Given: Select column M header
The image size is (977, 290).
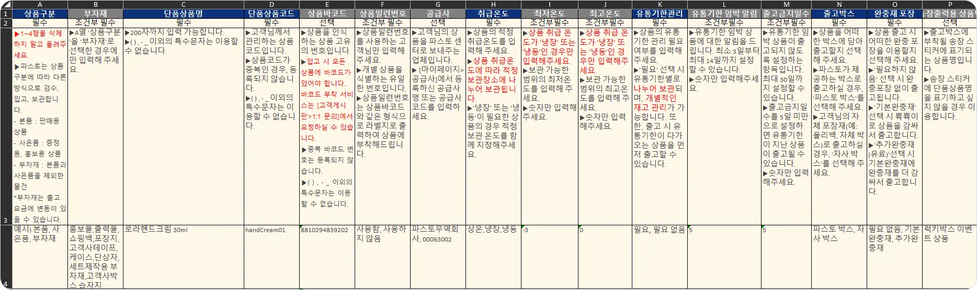Looking at the screenshot, I should (x=786, y=4).
